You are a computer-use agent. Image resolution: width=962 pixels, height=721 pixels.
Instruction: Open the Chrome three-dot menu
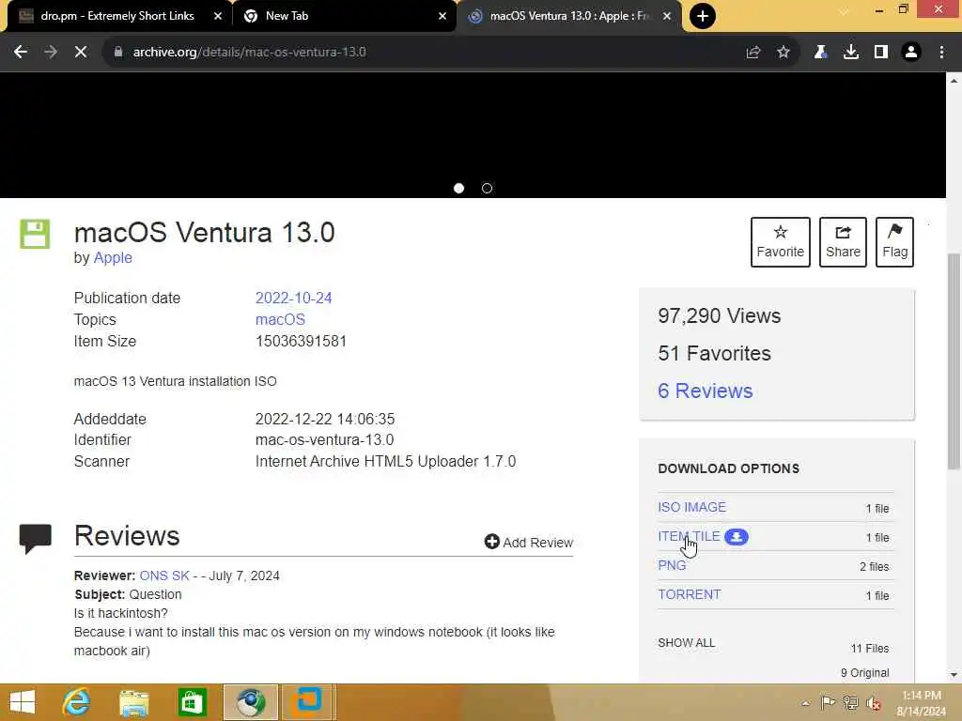941,53
